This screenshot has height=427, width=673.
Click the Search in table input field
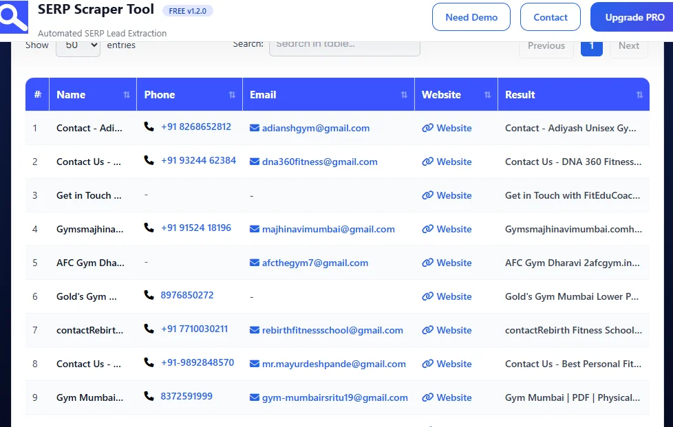pyautogui.click(x=344, y=45)
